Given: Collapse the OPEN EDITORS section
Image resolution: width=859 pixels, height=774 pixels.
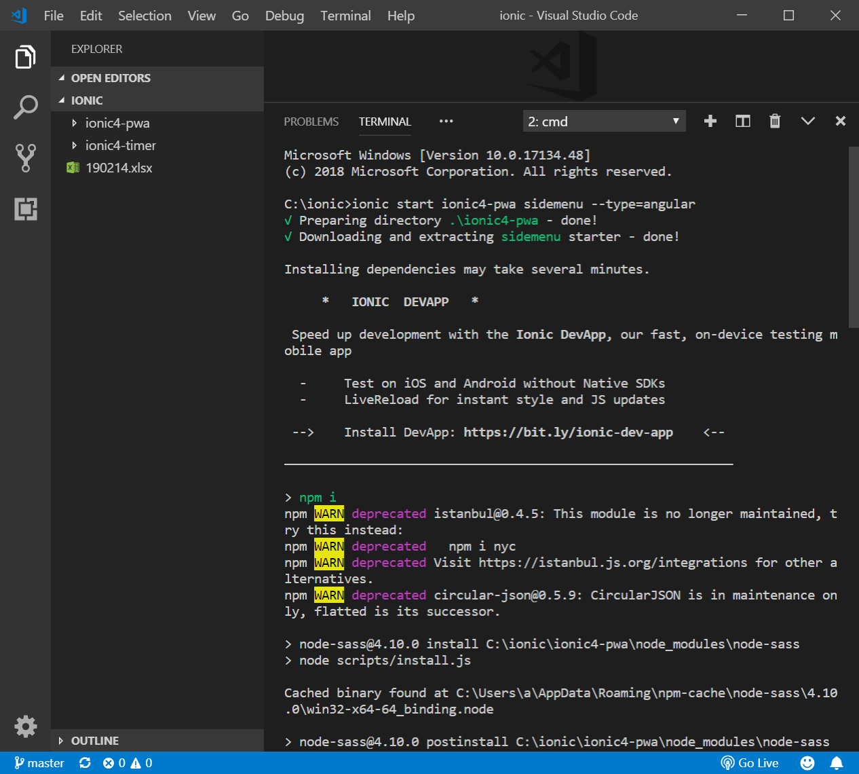Looking at the screenshot, I should (x=111, y=78).
